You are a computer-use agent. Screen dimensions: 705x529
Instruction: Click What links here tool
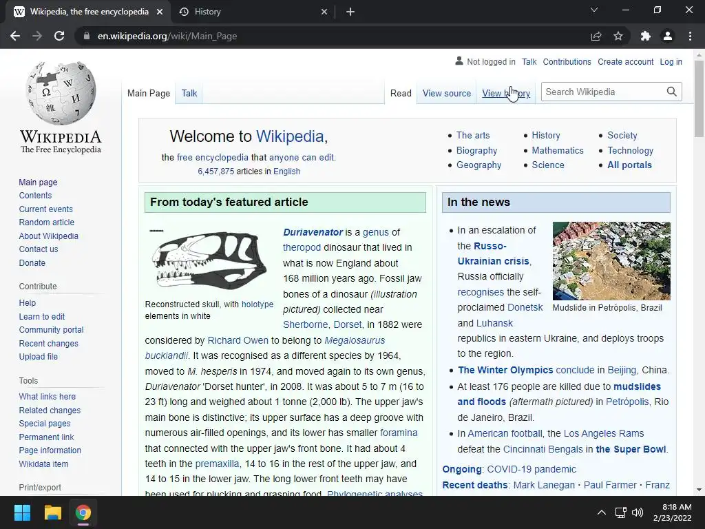(x=48, y=396)
